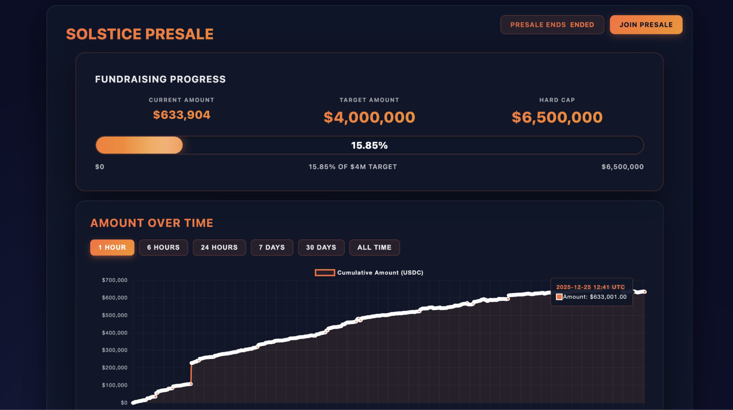This screenshot has width=733, height=410.
Task: Click the last data point on the chart line
Action: coord(645,292)
